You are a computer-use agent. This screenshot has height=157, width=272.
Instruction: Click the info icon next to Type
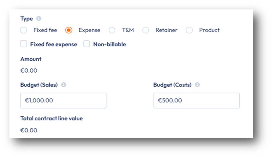(39, 19)
